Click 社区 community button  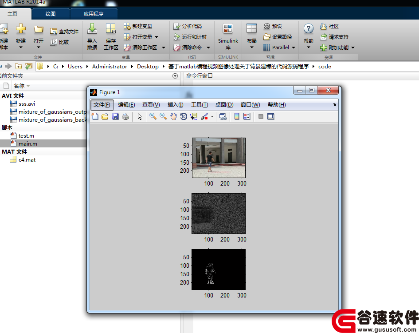329,26
